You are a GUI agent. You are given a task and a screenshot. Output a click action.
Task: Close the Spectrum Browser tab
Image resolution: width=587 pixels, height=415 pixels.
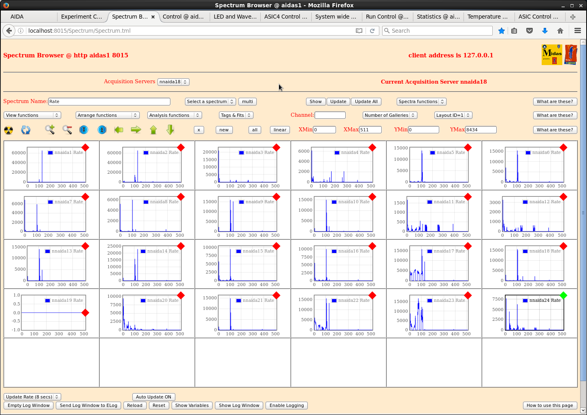click(153, 17)
